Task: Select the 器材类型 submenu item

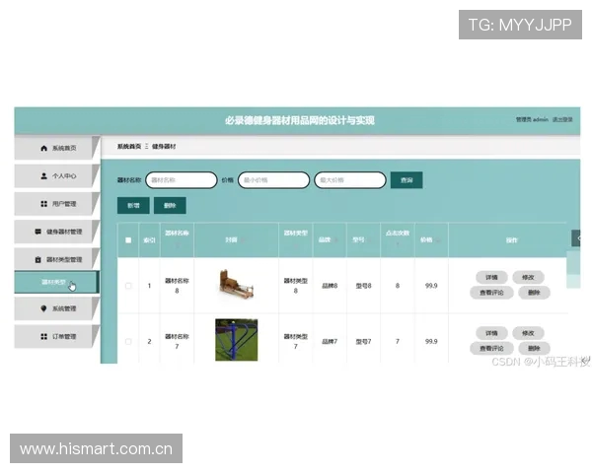Action: (x=54, y=283)
